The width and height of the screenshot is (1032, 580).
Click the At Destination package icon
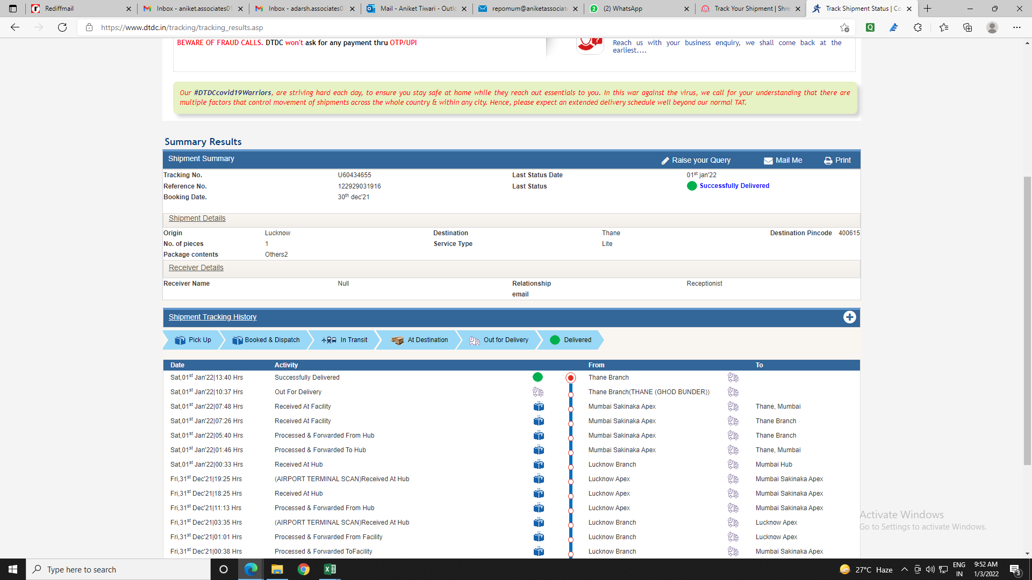(397, 340)
